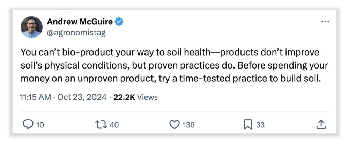Click the reply speech bubble icon
The height and width of the screenshot is (145, 349).
[x=27, y=124]
